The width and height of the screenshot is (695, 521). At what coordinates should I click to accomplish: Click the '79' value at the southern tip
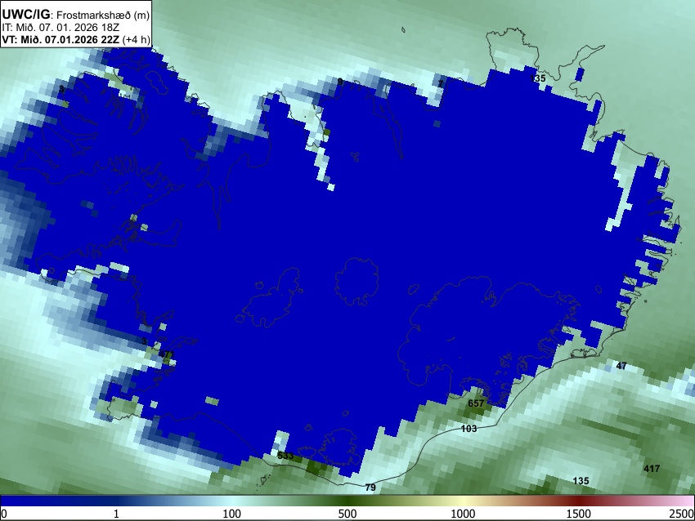coord(370,488)
